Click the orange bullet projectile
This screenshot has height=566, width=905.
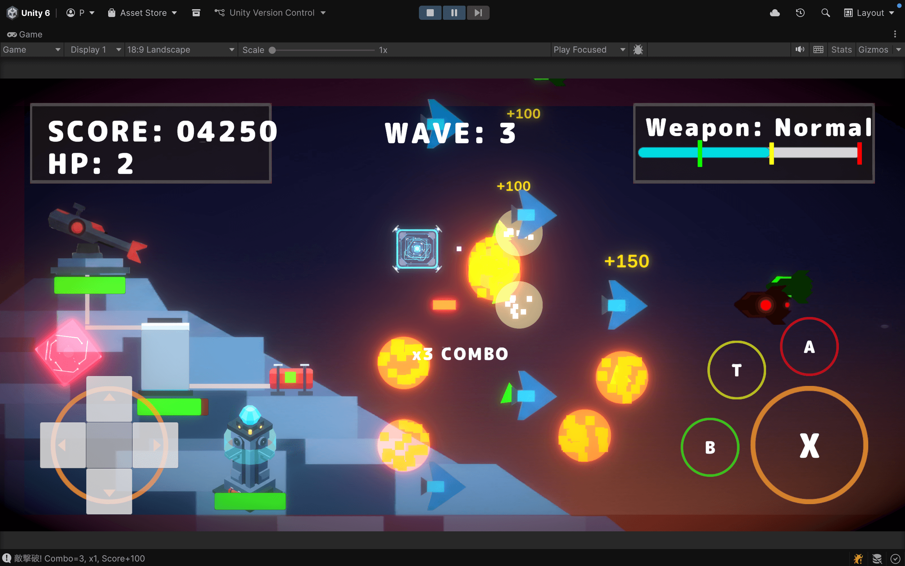pos(444,305)
